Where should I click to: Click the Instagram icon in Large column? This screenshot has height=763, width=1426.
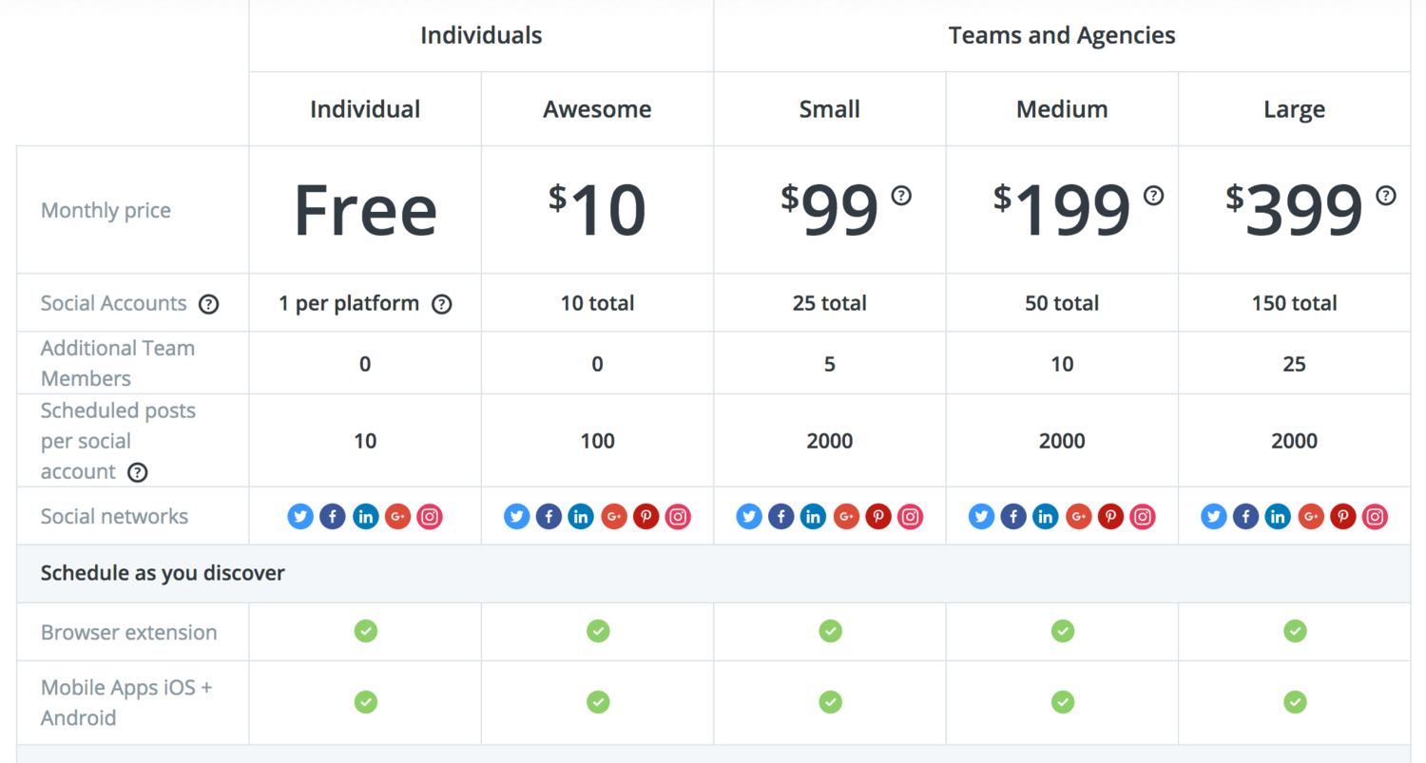(1375, 517)
